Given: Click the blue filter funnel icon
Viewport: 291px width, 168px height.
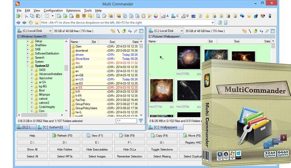Looking at the screenshot, I should point(141,121).
